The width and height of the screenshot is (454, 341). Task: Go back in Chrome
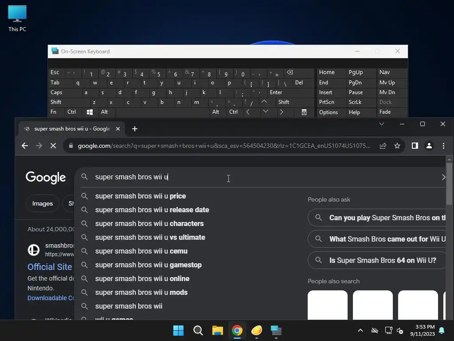(x=25, y=146)
